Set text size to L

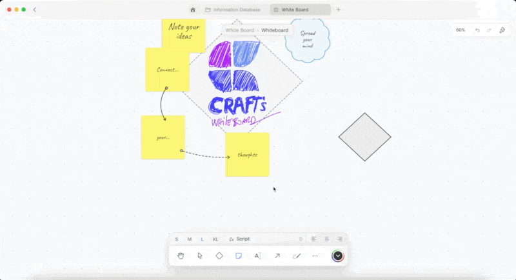coord(202,239)
